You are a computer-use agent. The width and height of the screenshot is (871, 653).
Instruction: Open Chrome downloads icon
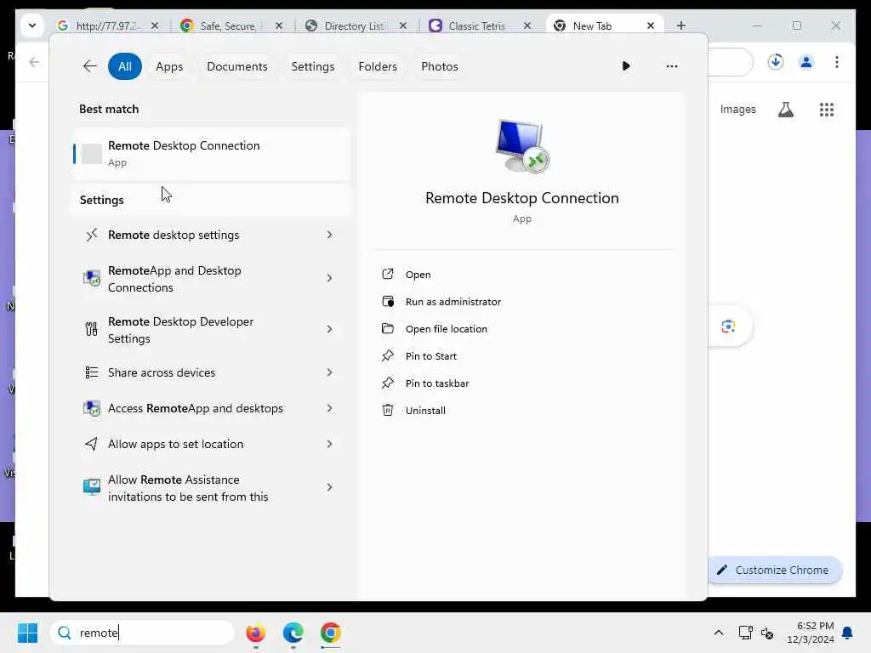pos(776,61)
